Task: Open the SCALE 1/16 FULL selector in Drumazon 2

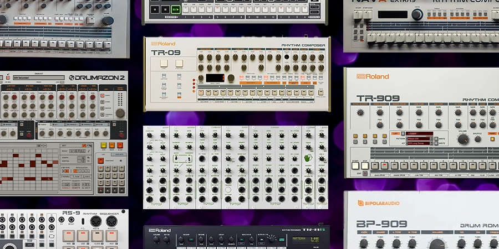Action: tap(78, 151)
